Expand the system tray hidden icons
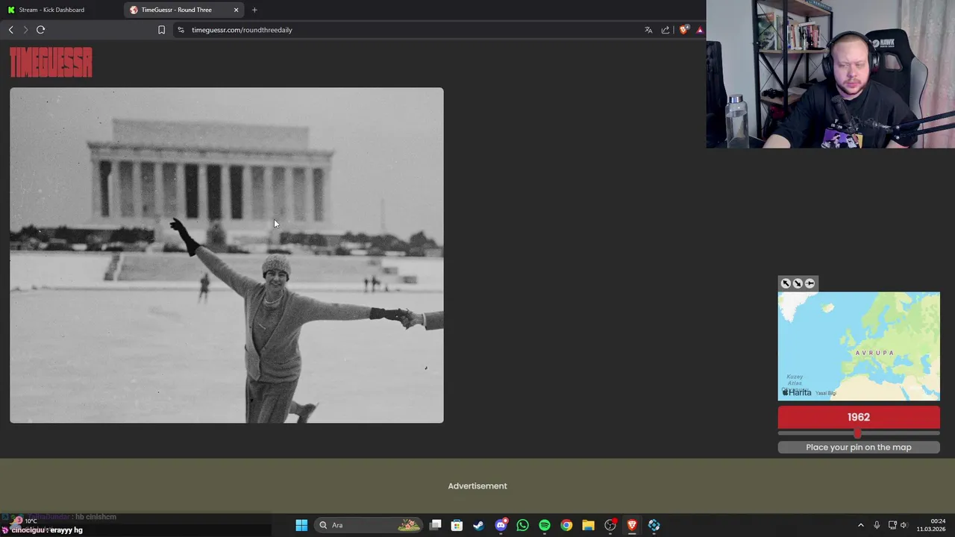Viewport: 955px width, 537px height. point(860,525)
